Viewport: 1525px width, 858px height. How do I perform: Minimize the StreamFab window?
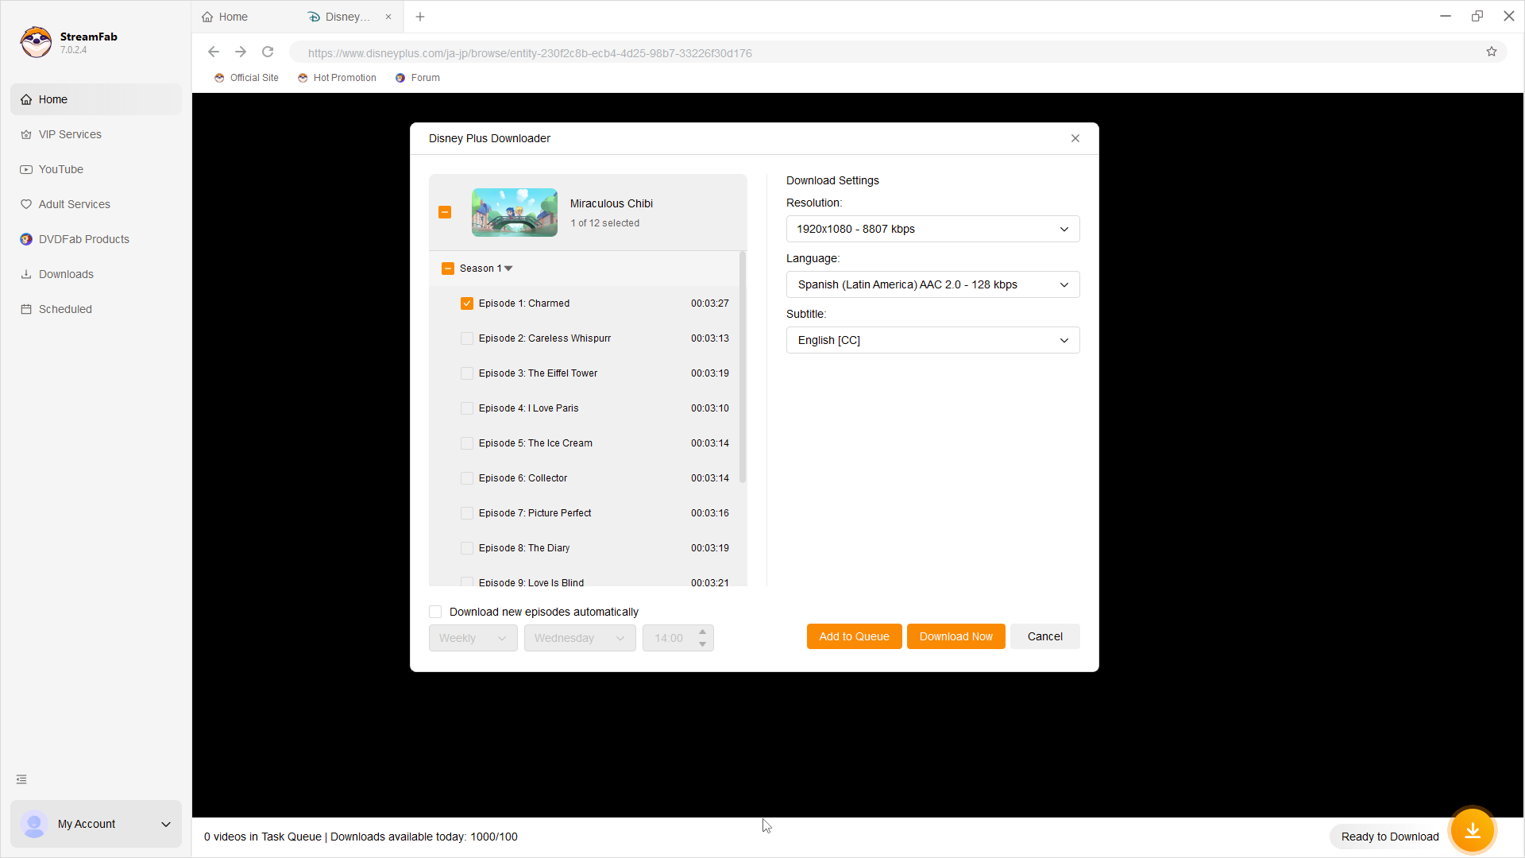click(x=1446, y=16)
